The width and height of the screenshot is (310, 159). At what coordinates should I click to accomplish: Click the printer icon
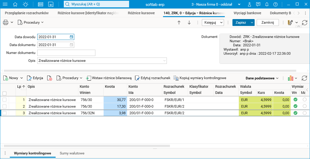(x=6, y=22)
